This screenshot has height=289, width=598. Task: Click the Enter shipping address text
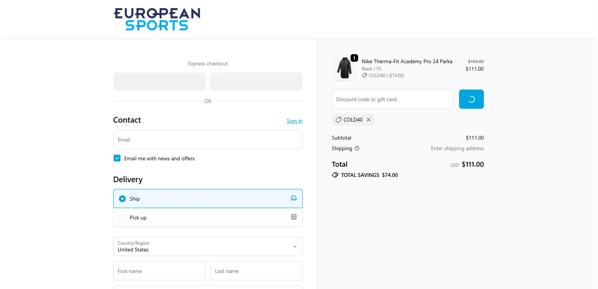457,148
